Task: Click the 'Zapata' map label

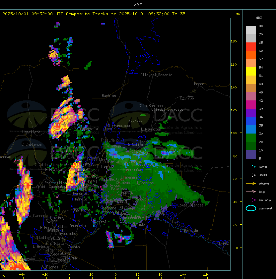Action: coord(74,247)
